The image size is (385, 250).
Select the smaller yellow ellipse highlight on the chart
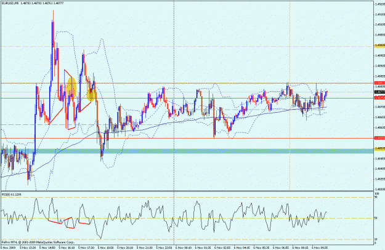pyautogui.click(x=91, y=95)
